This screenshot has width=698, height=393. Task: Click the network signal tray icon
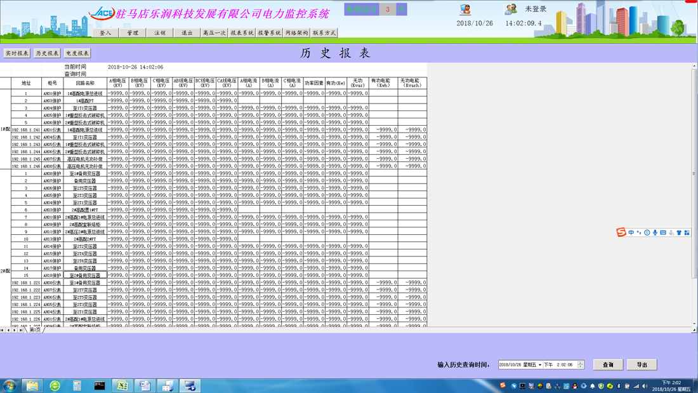[x=636, y=386]
